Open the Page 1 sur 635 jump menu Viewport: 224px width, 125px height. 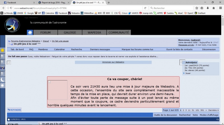click(171, 110)
